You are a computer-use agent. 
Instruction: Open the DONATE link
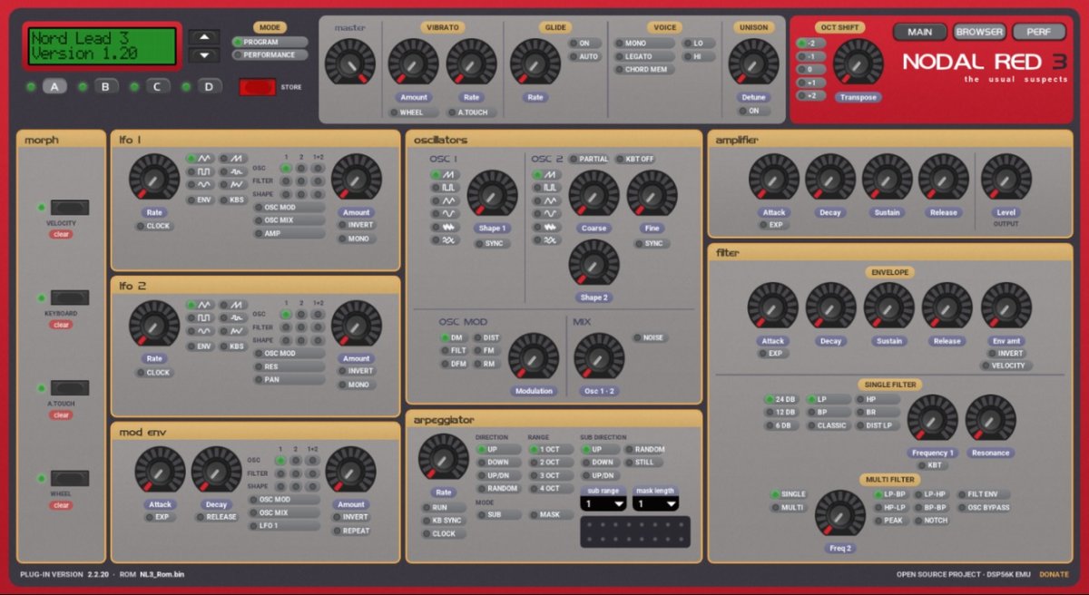(x=1054, y=574)
